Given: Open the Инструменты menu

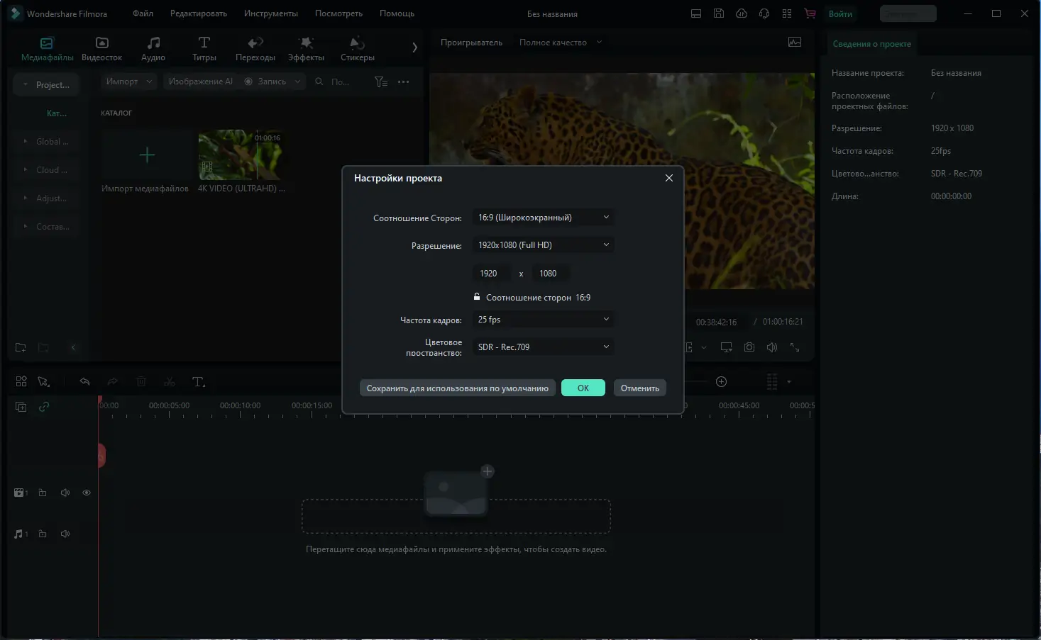Looking at the screenshot, I should (270, 13).
